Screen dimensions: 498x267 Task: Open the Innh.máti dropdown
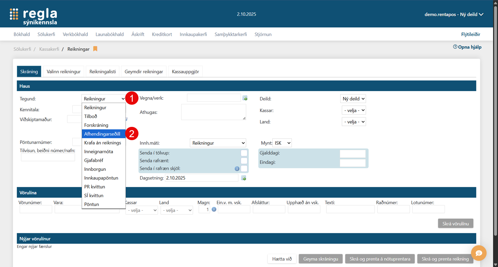[218, 143]
